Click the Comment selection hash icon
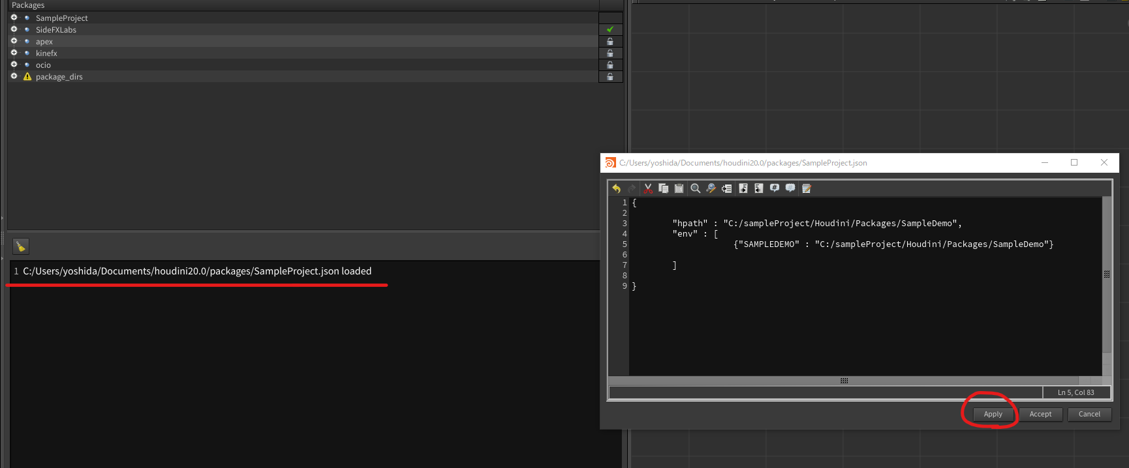The image size is (1129, 468). coord(775,188)
